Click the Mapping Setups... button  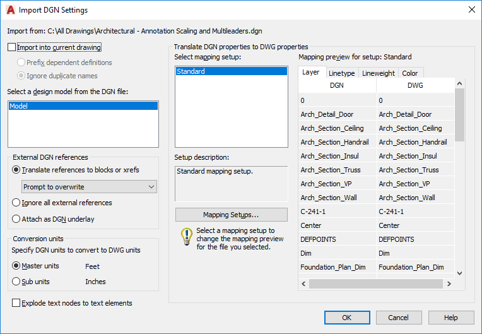pos(231,215)
